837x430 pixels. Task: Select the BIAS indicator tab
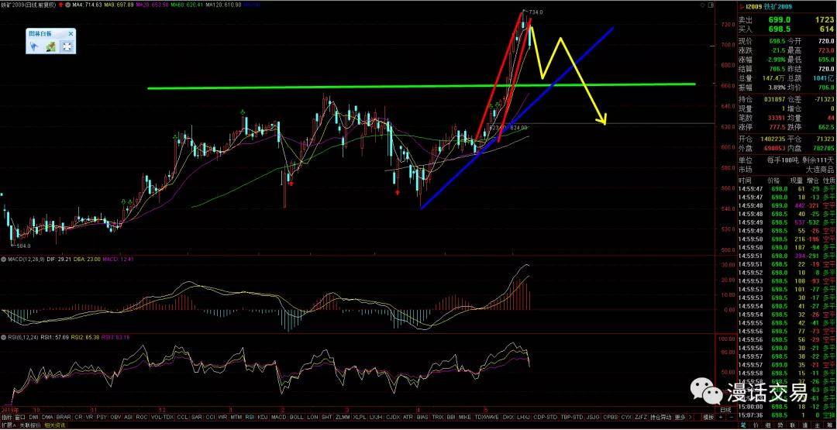(x=423, y=417)
